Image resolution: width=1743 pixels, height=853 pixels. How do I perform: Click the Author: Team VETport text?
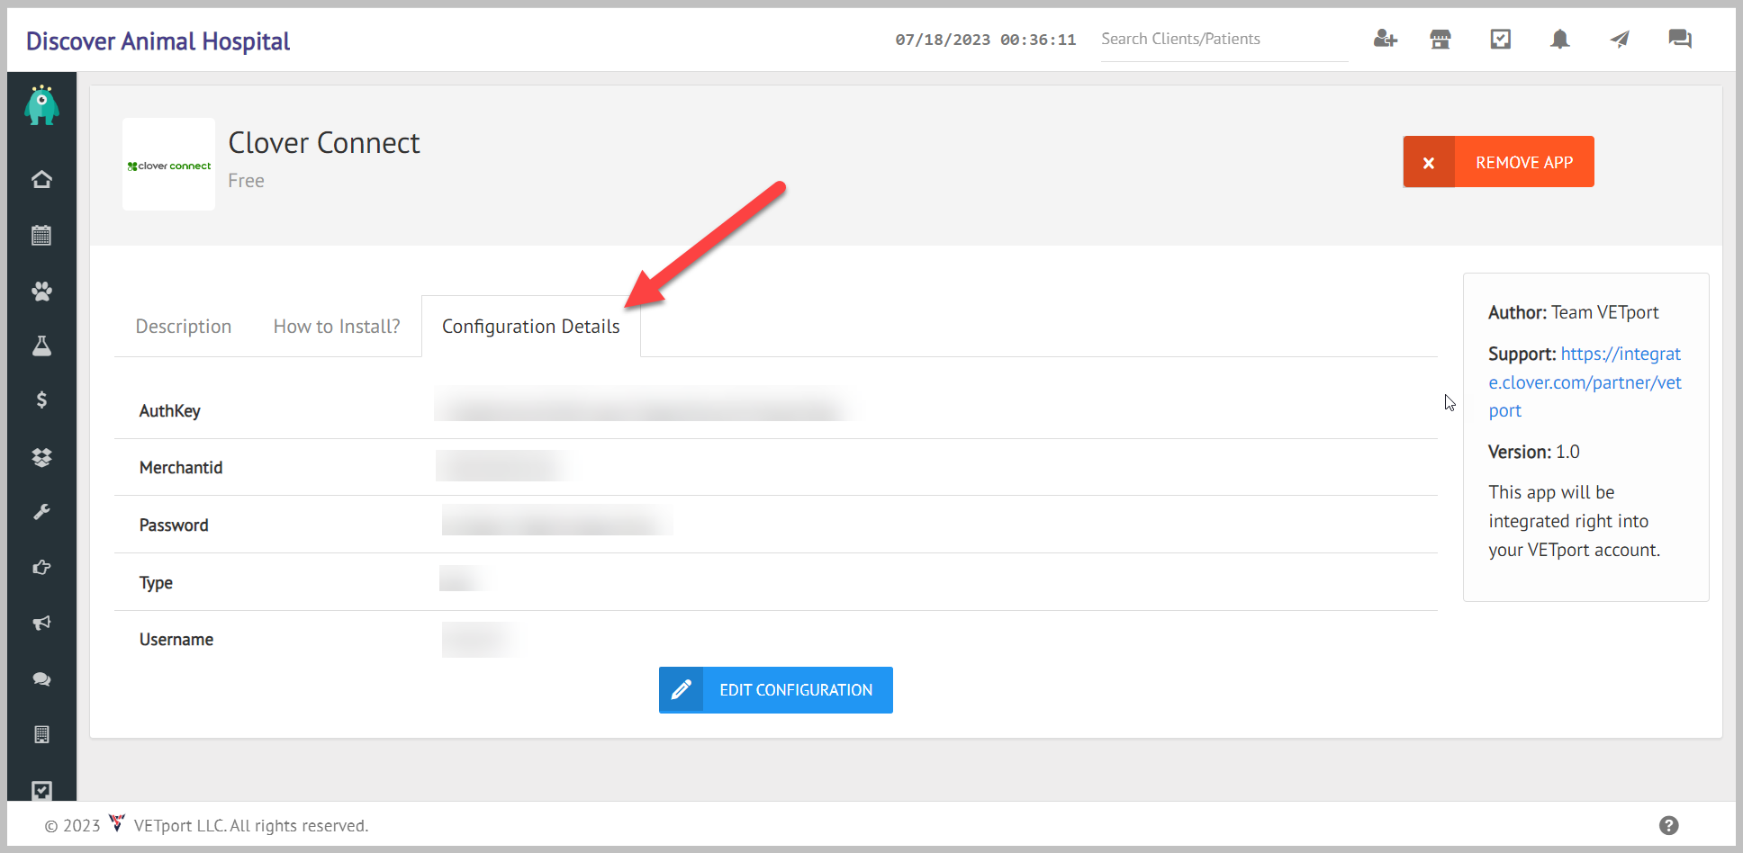coord(1573,312)
